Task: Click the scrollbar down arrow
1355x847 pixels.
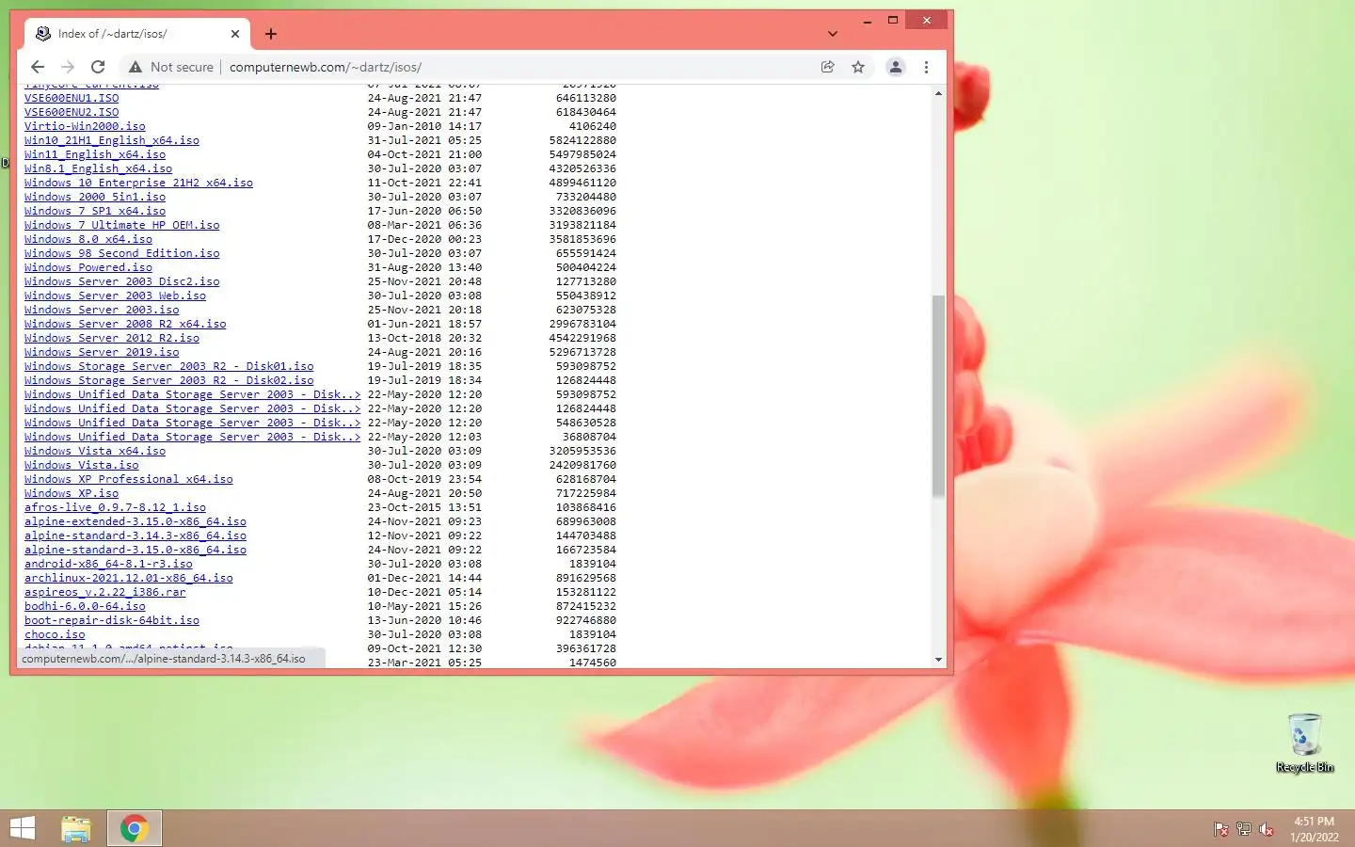Action: tap(938, 660)
